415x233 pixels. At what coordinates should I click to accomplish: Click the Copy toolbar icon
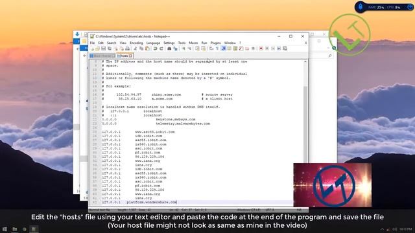tap(141, 49)
